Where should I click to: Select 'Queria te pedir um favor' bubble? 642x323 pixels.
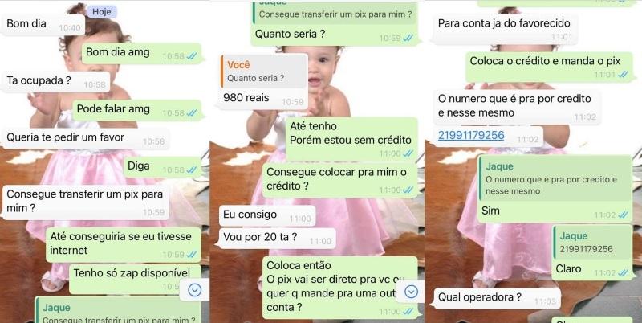tap(85, 139)
